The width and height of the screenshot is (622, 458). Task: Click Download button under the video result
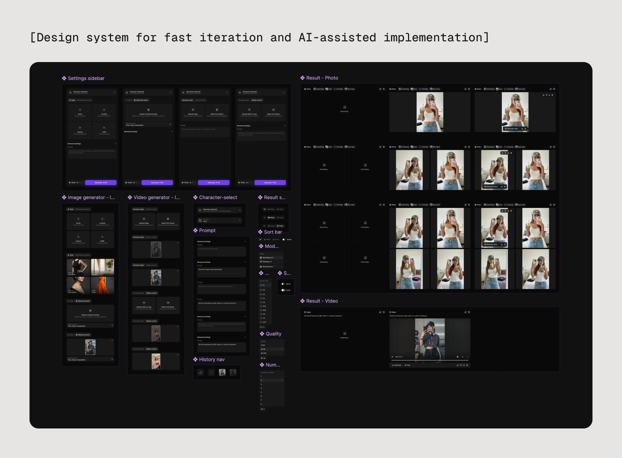click(x=397, y=365)
